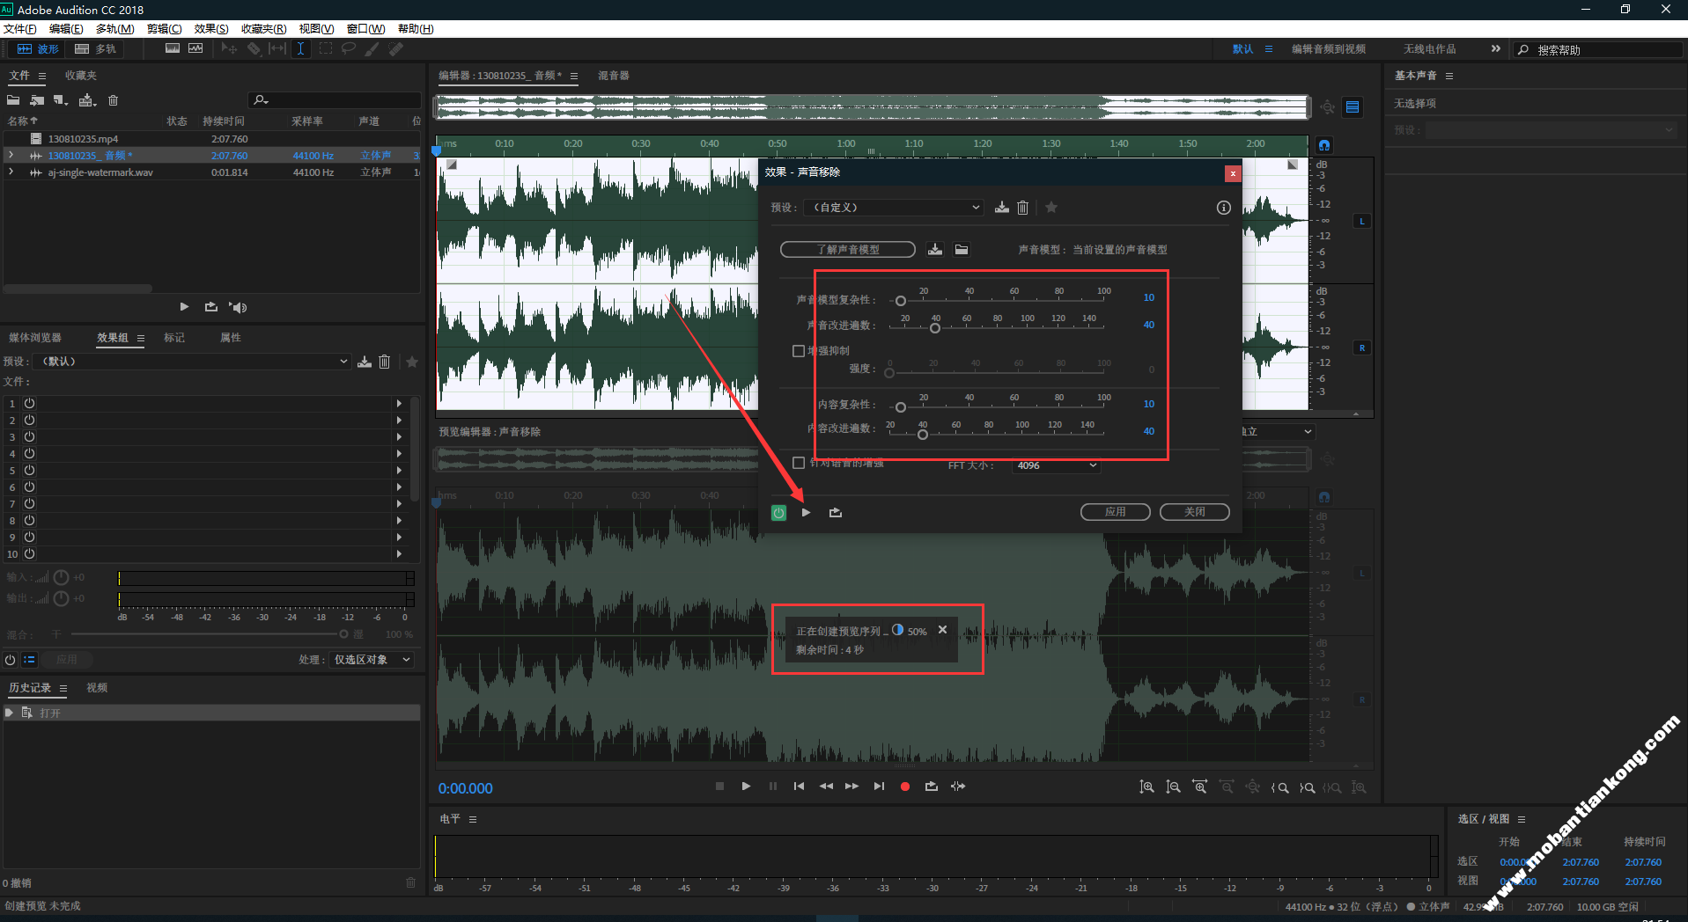Toggle loop export icon in effect dialog
This screenshot has width=1688, height=922.
pyautogui.click(x=836, y=513)
